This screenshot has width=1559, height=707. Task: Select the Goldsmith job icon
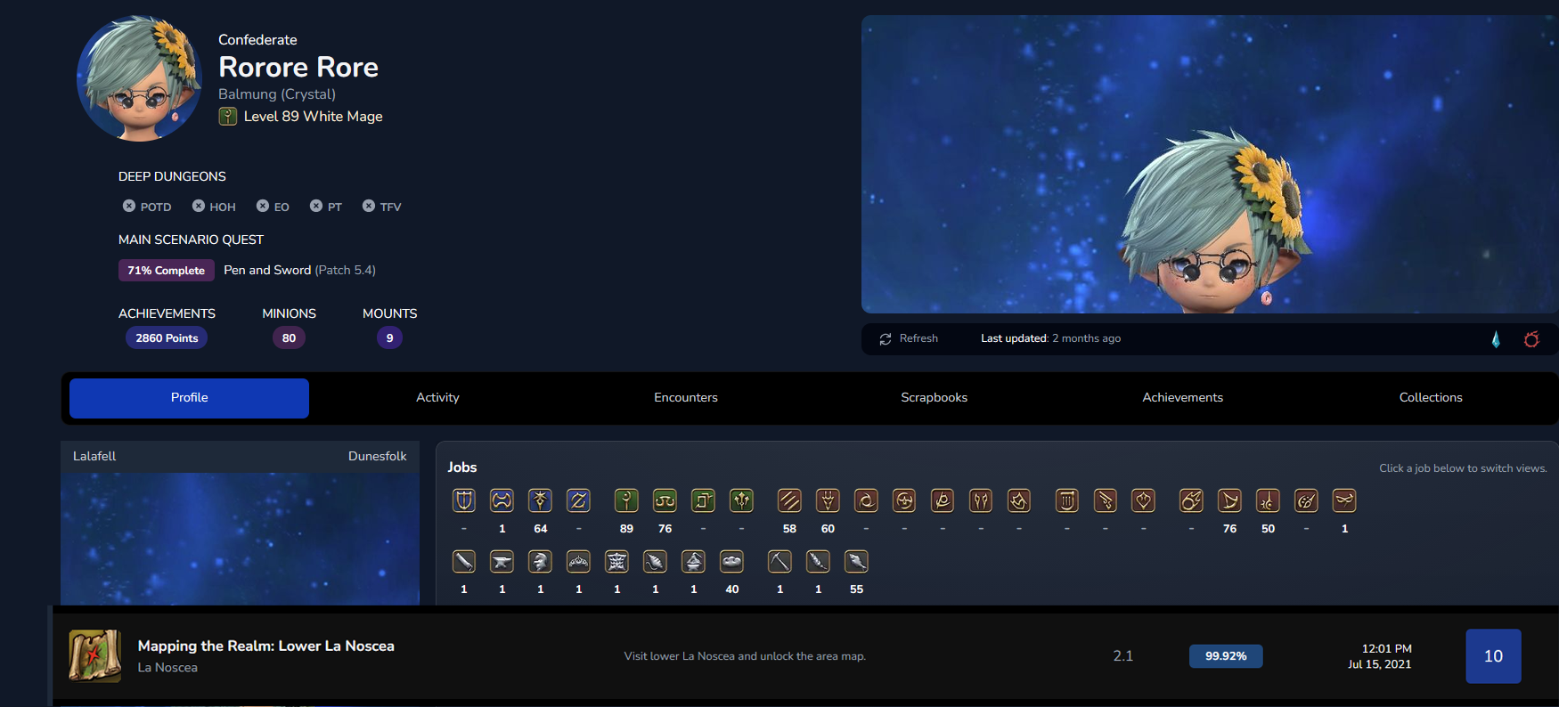579,561
